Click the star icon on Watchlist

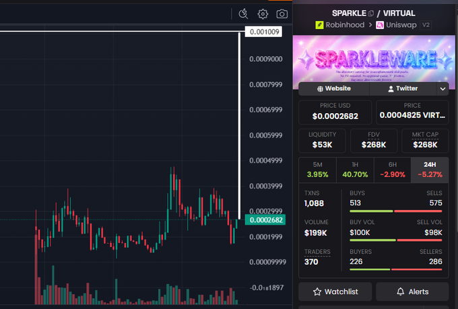[317, 291]
